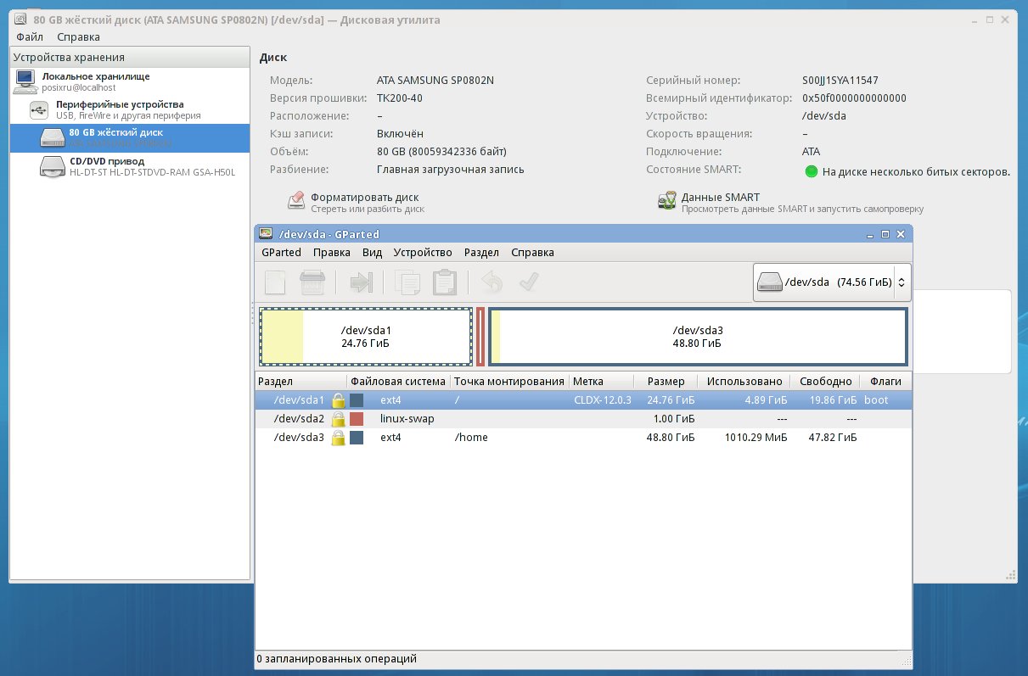The height and width of the screenshot is (676, 1028).
Task: Click the Размер column header
Action: 666,382
